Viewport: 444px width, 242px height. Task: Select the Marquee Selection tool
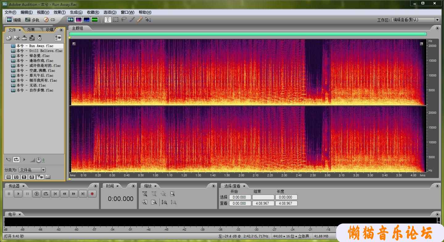tap(116, 19)
